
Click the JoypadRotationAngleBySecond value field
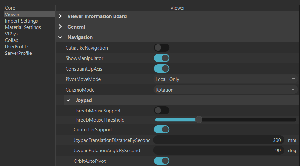click(219, 151)
